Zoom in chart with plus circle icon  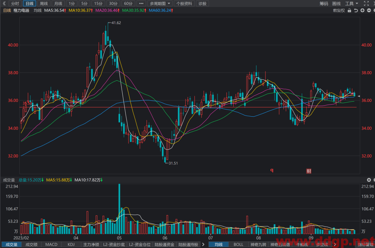pos(362,10)
